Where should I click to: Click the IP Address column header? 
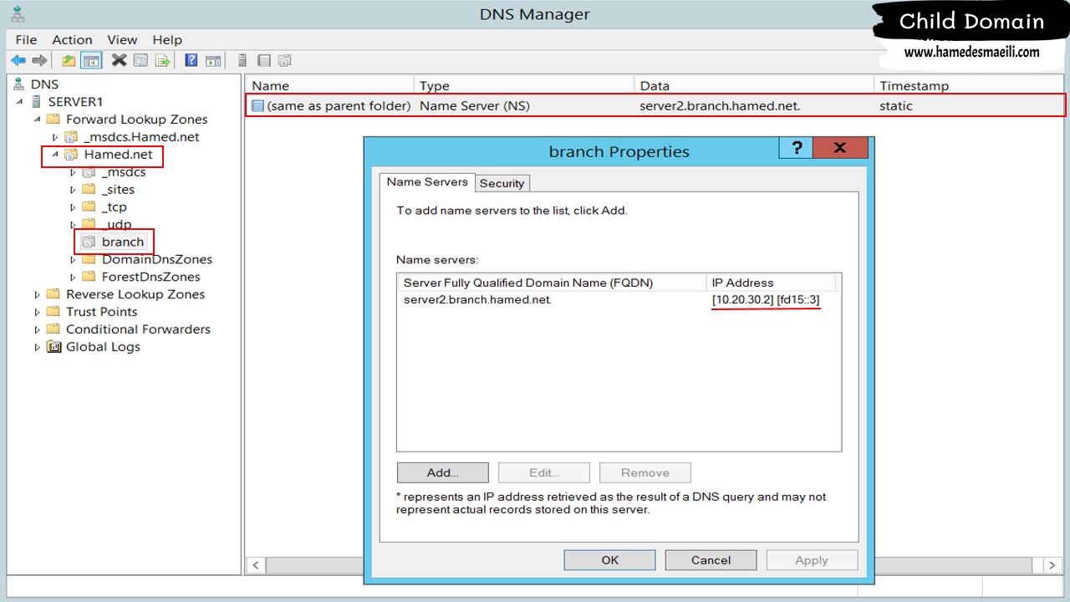[x=771, y=283]
